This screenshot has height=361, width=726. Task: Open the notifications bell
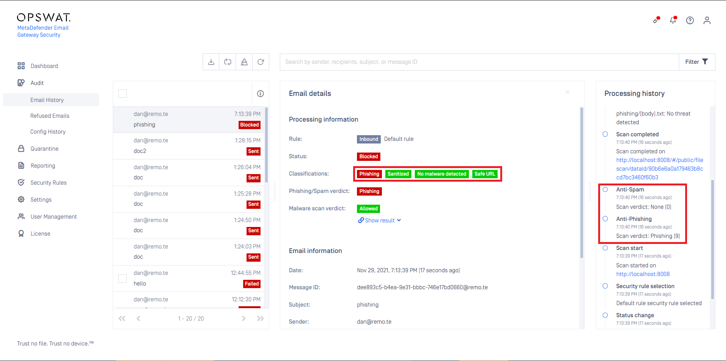(673, 20)
